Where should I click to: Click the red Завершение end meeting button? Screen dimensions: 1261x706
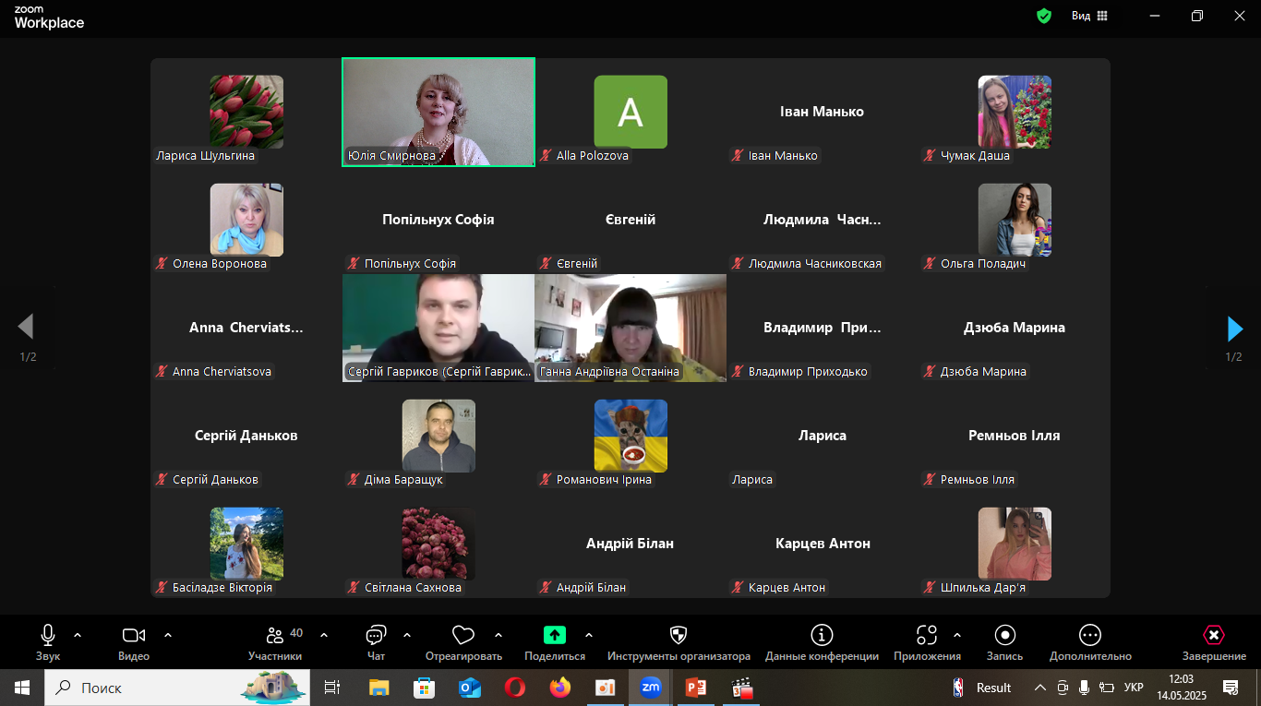[x=1213, y=635]
